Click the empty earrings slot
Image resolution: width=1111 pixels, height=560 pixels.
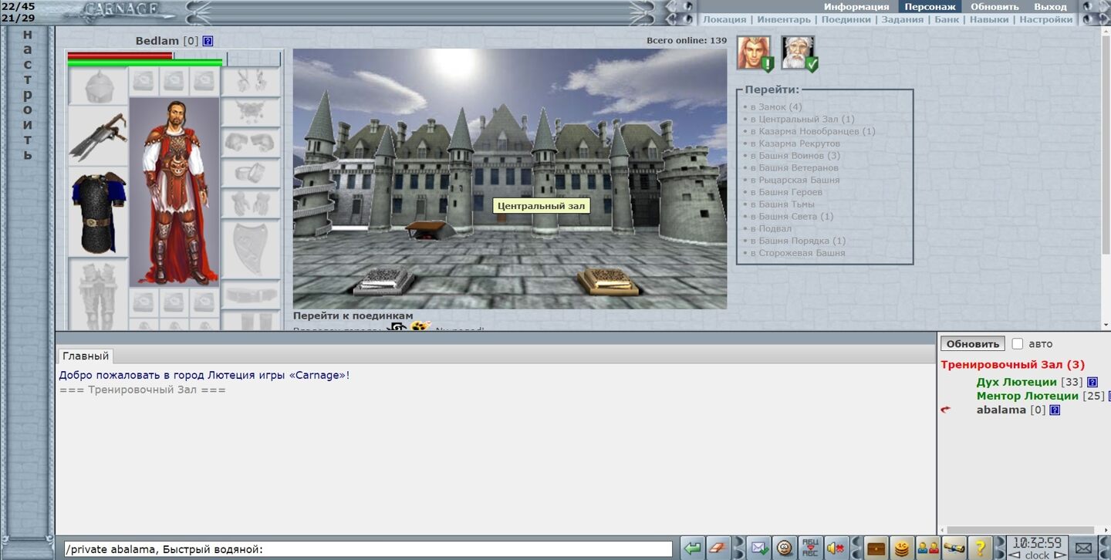(251, 81)
